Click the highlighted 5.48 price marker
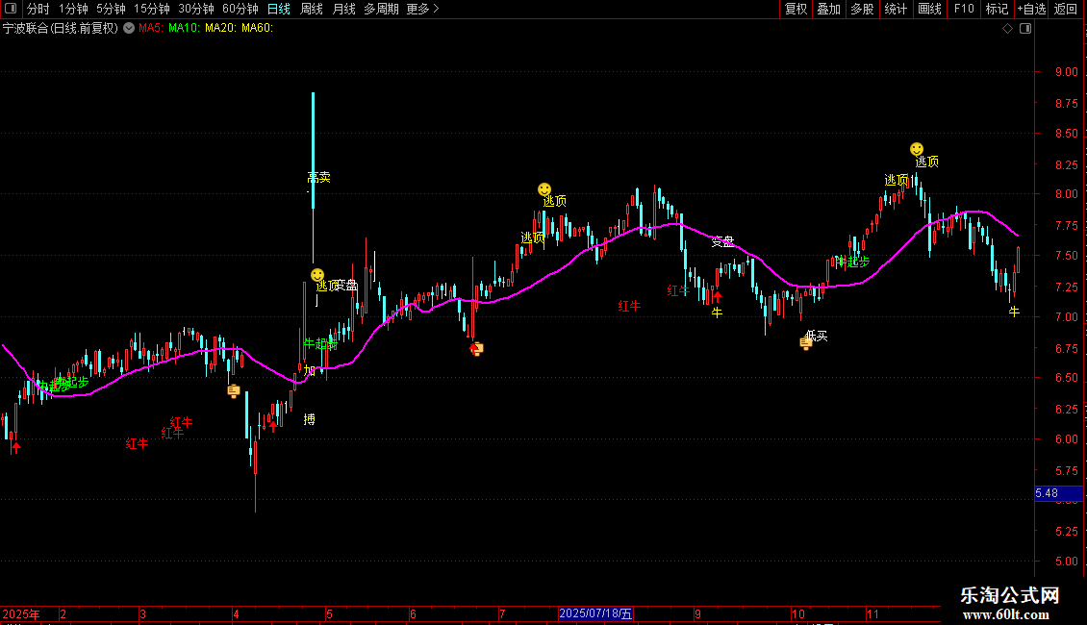The image size is (1087, 625). (1058, 493)
